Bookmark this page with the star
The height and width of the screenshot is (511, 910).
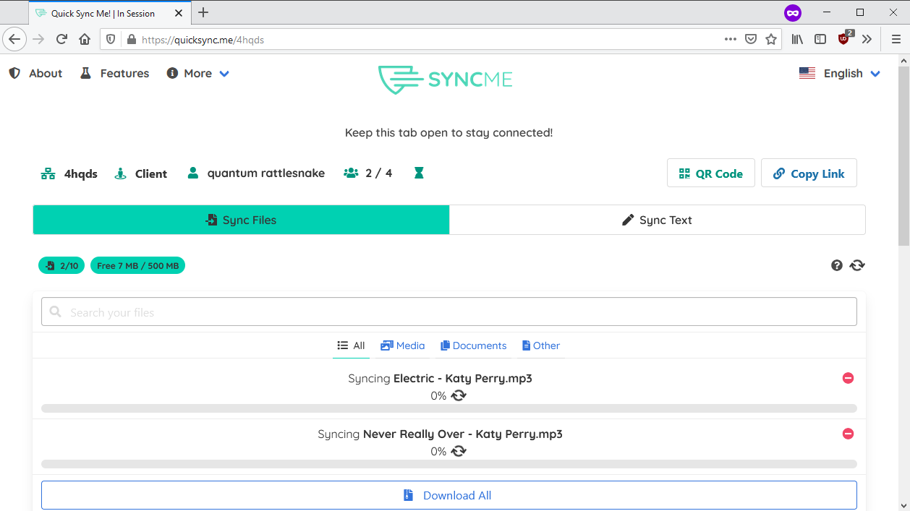pos(771,39)
